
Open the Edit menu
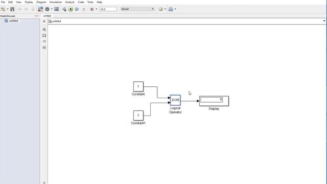(x=10, y=2)
